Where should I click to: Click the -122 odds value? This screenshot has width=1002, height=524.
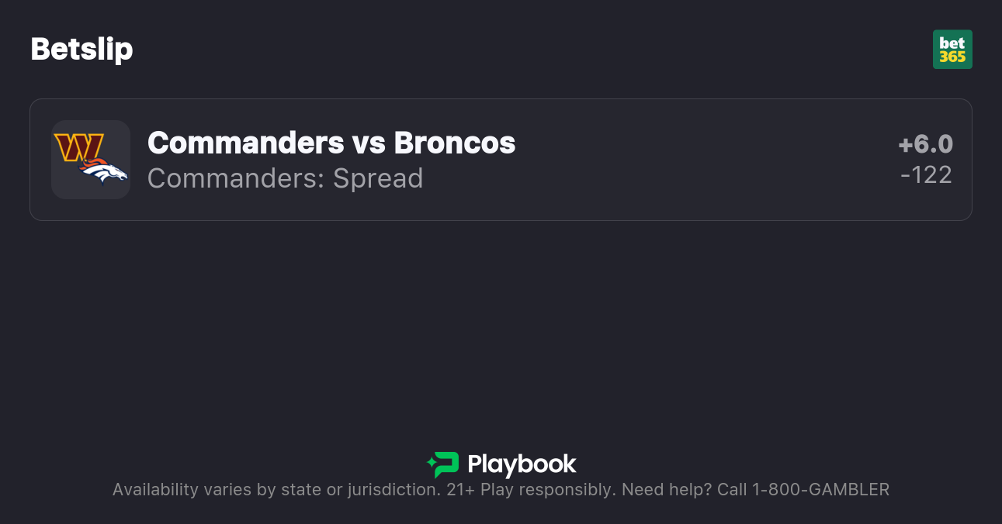point(926,175)
